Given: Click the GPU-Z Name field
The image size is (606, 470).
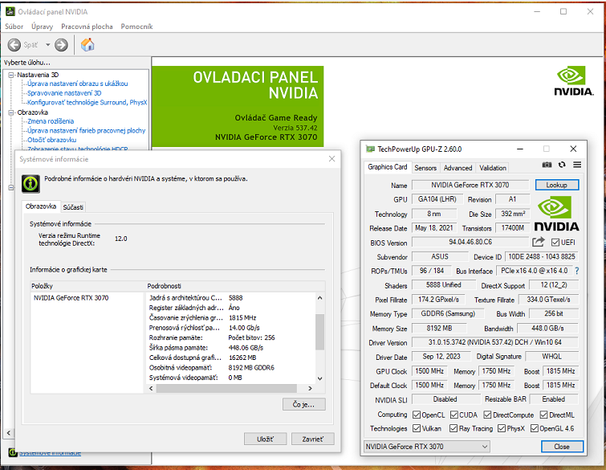Looking at the screenshot, I should pyautogui.click(x=470, y=185).
